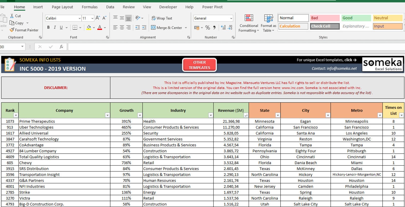Toggle Underline formatting

[61, 27]
